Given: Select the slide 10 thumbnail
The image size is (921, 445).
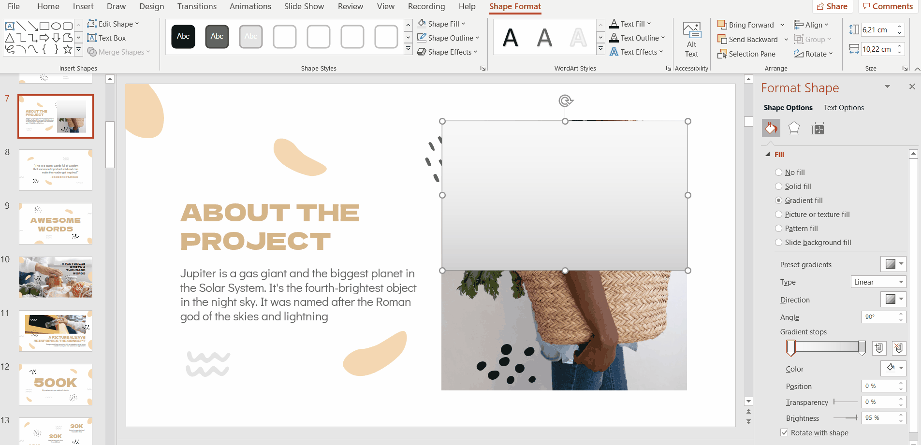Looking at the screenshot, I should 56,277.
